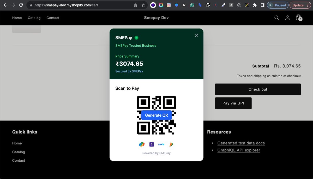Bookmark this page with the star icon
Image resolution: width=313 pixels, height=179 pixels.
[x=143, y=5]
